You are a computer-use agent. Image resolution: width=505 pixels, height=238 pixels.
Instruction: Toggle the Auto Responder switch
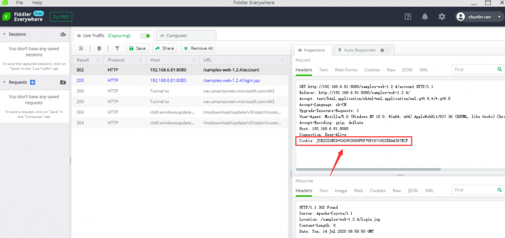coord(385,50)
